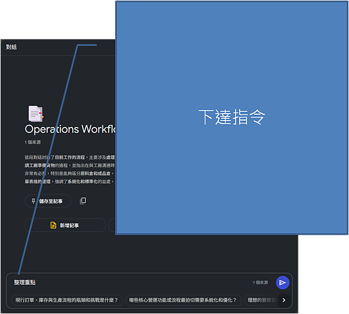Select suggestion 現行訂單、庫存與生產流程的瓶頸和挑戰是什麼？
Screen dimensions: 349x314
point(66,300)
